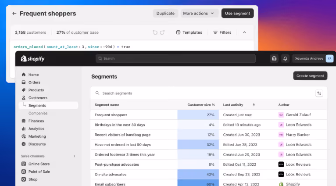Open Filters in the segment editor
The height and width of the screenshot is (186, 336).
click(222, 32)
